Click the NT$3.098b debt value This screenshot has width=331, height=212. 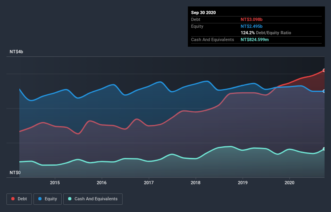252,19
